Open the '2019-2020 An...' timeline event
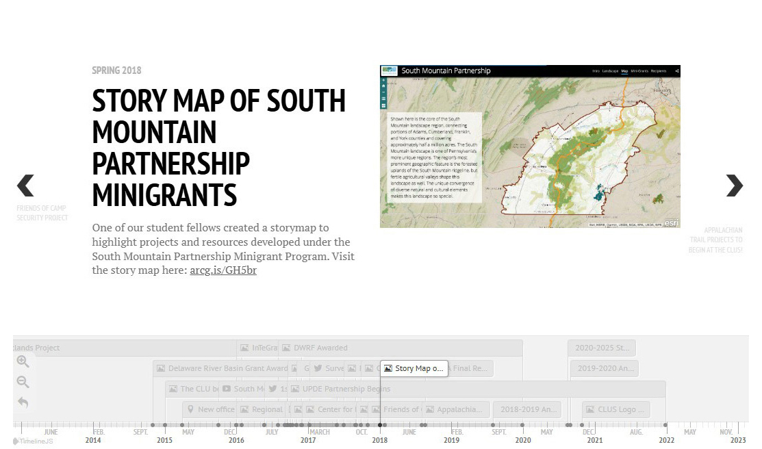This screenshot has height=449, width=762. click(604, 368)
